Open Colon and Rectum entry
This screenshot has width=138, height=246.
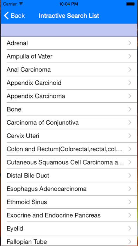tap(69, 149)
